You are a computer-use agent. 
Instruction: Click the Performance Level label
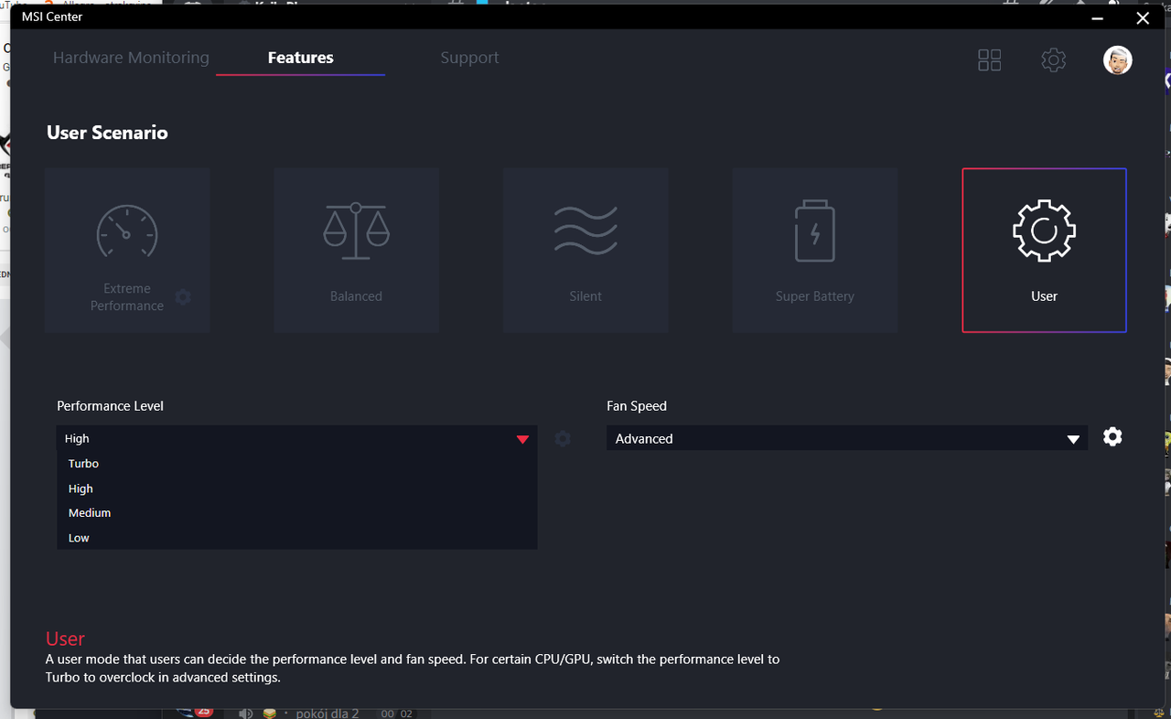click(x=110, y=406)
